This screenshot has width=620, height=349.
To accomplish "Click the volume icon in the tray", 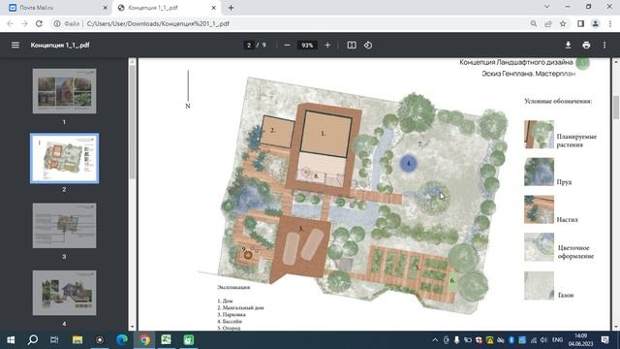I will point(543,340).
